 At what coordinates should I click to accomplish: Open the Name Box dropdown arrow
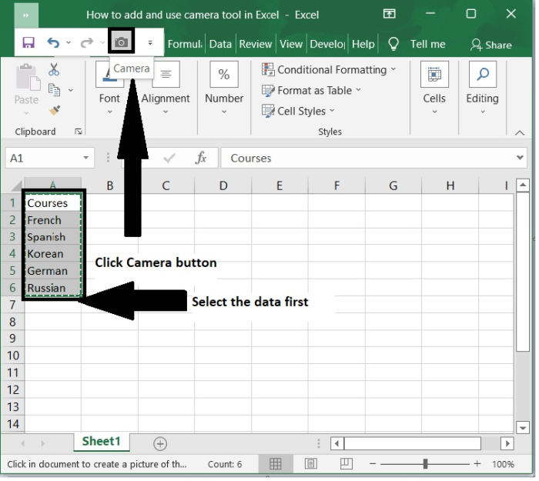click(x=87, y=158)
